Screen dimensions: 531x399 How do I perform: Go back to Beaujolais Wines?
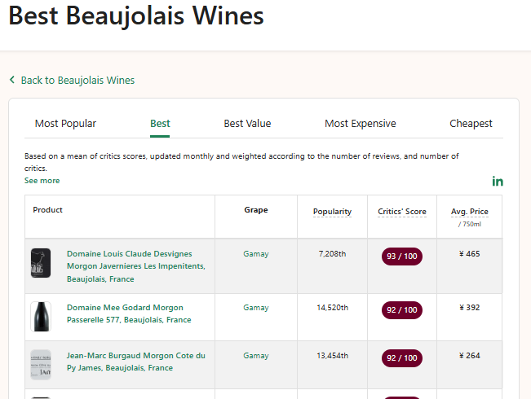point(77,80)
